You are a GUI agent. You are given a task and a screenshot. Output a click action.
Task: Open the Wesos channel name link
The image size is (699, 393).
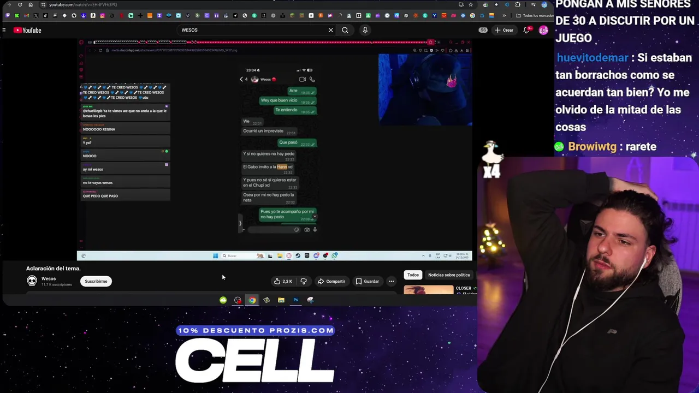click(49, 278)
